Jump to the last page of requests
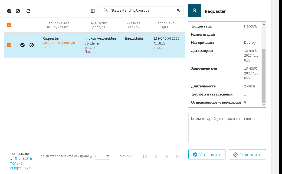 [x=178, y=156]
